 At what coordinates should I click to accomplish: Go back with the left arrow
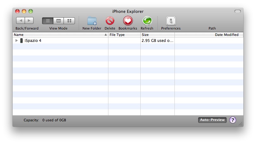(21, 21)
